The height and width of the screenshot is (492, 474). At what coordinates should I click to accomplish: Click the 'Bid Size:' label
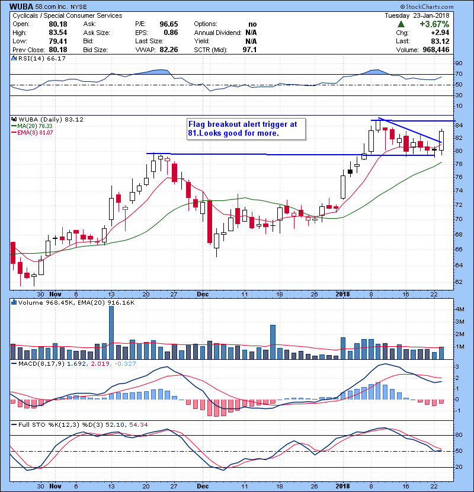coord(95,50)
